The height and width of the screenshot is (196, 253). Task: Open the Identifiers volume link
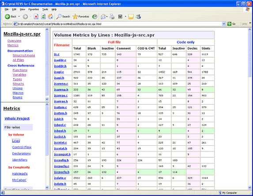click(x=20, y=160)
